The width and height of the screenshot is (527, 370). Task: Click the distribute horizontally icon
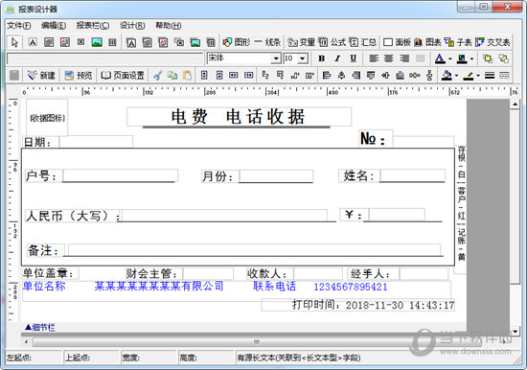(414, 76)
